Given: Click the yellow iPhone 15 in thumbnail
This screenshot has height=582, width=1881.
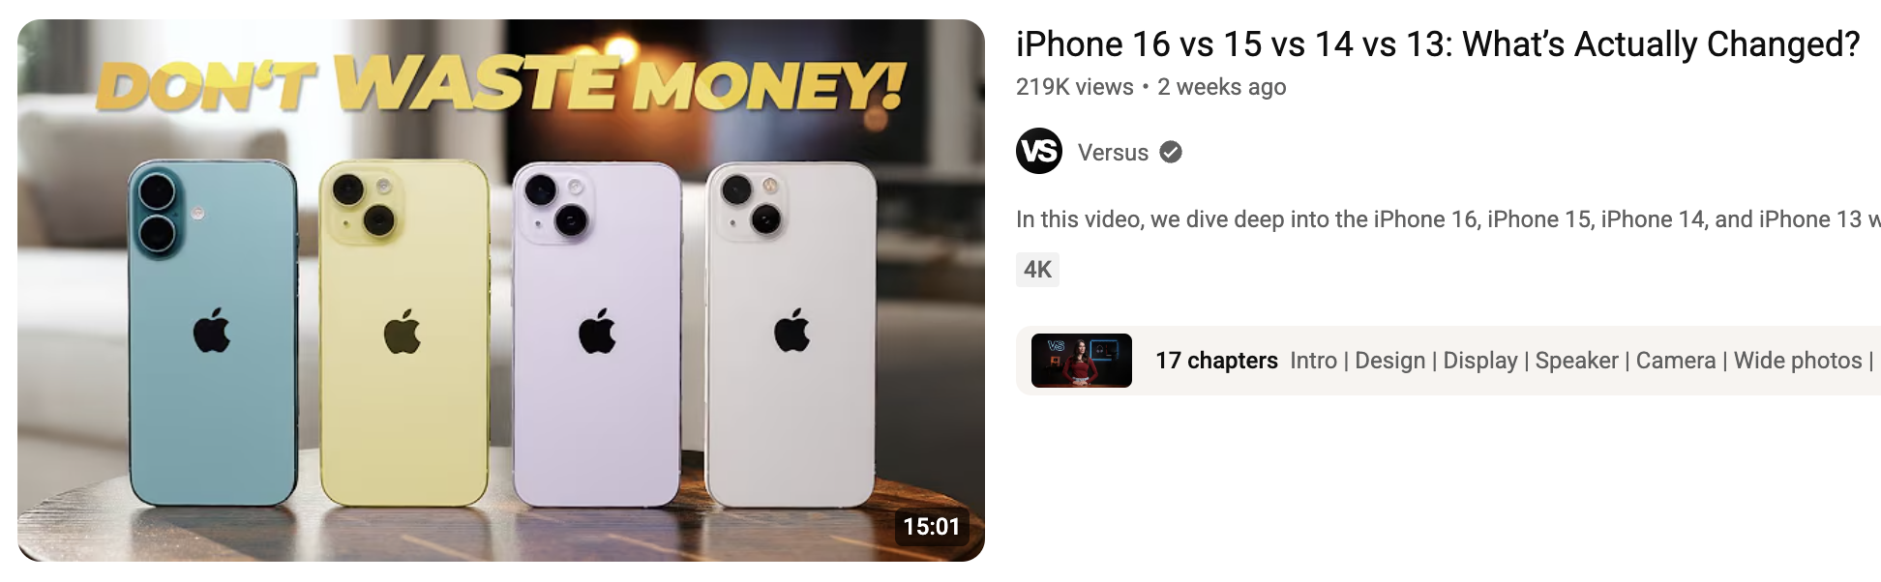Looking at the screenshot, I should tap(404, 334).
